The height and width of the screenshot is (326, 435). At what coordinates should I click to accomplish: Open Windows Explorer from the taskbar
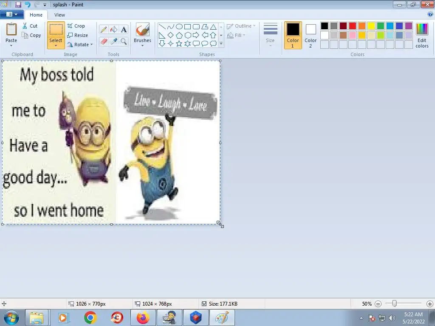pos(37,318)
